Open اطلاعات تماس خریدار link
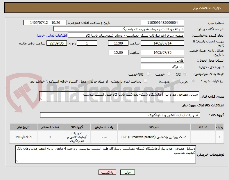This screenshot has height=180, width=229. [51, 35]
